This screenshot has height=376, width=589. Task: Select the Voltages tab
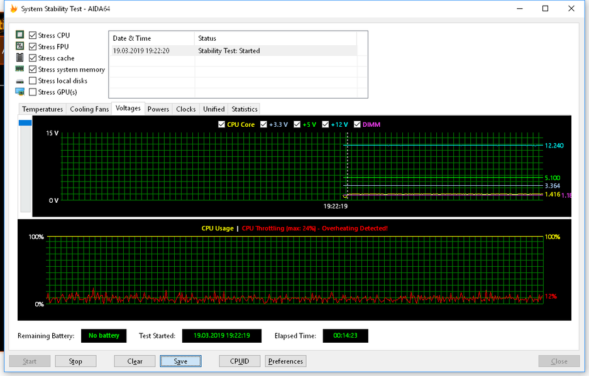(128, 108)
